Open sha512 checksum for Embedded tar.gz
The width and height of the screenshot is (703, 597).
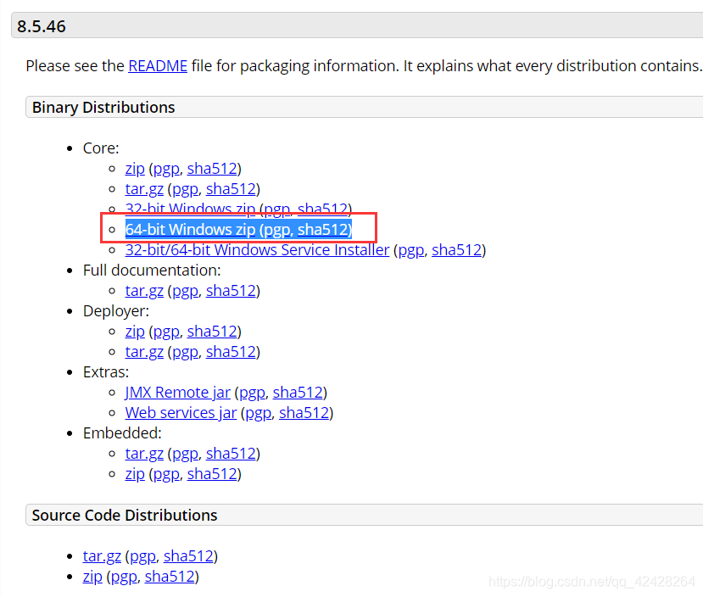point(231,454)
